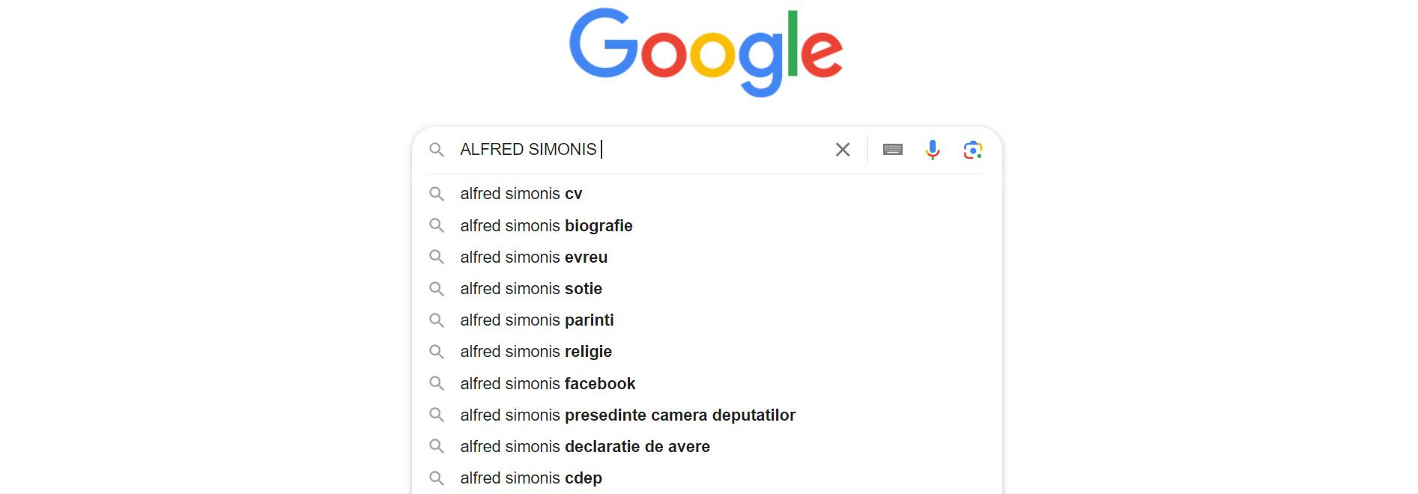
Task: Start voice search with the microphone icon
Action: tap(933, 150)
